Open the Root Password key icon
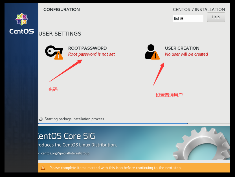Image resolution: width=235 pixels, height=177 pixels. click(x=54, y=52)
